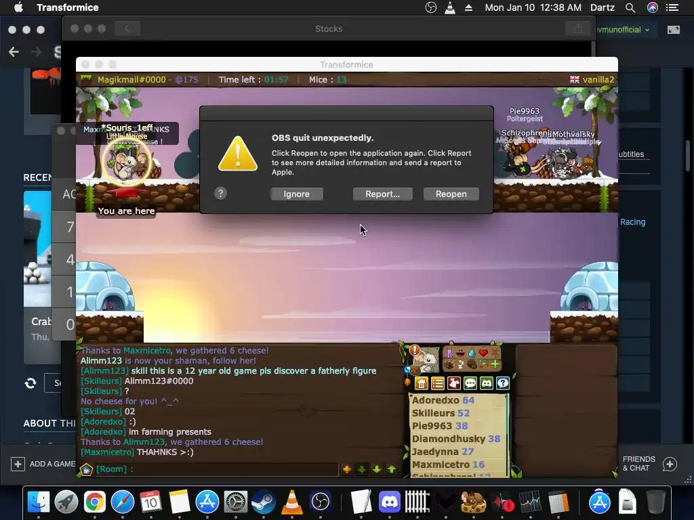Viewport: 694px width, 520px height.
Task: Open Discord from the Dock
Action: coord(390,502)
